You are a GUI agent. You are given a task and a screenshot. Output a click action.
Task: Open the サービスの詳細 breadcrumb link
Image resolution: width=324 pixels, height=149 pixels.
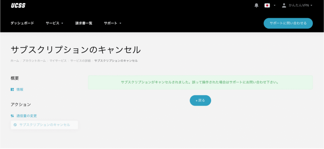(x=80, y=60)
